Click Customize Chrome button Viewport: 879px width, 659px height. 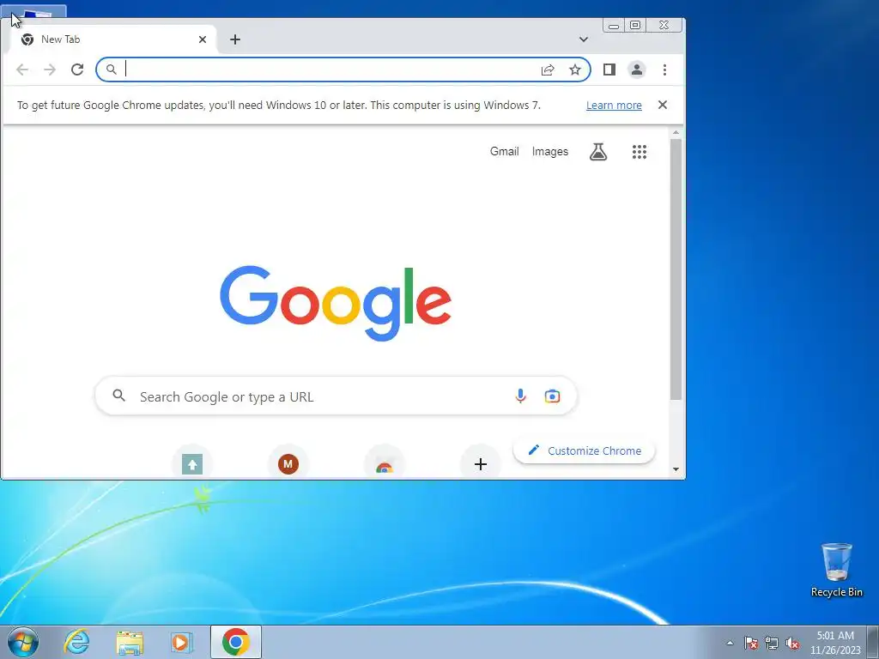(584, 450)
